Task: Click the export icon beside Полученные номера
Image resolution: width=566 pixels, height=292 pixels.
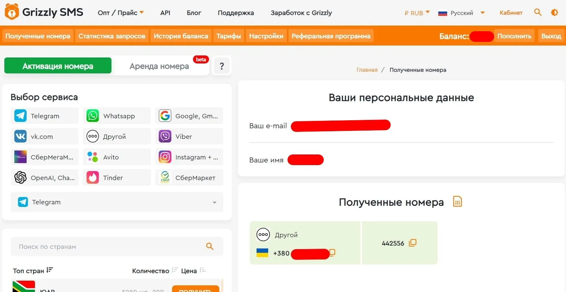Action: pyautogui.click(x=458, y=202)
